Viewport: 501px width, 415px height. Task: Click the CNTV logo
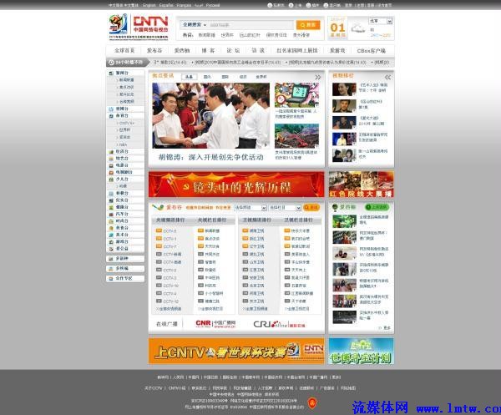(151, 22)
